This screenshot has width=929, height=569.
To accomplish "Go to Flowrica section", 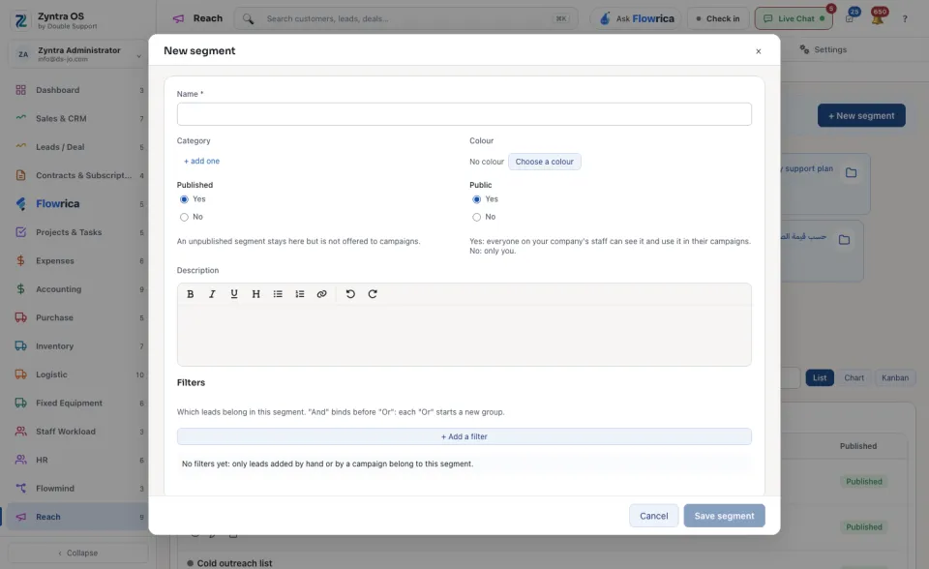I will coord(78,204).
